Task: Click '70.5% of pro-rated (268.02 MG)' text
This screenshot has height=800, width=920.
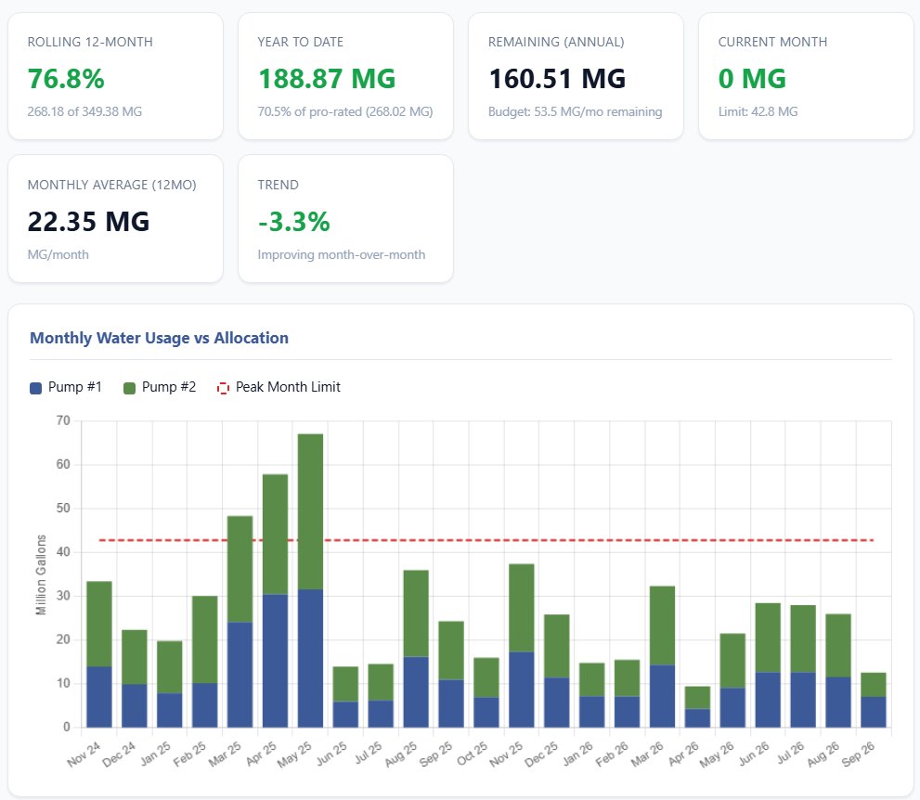Action: [345, 111]
